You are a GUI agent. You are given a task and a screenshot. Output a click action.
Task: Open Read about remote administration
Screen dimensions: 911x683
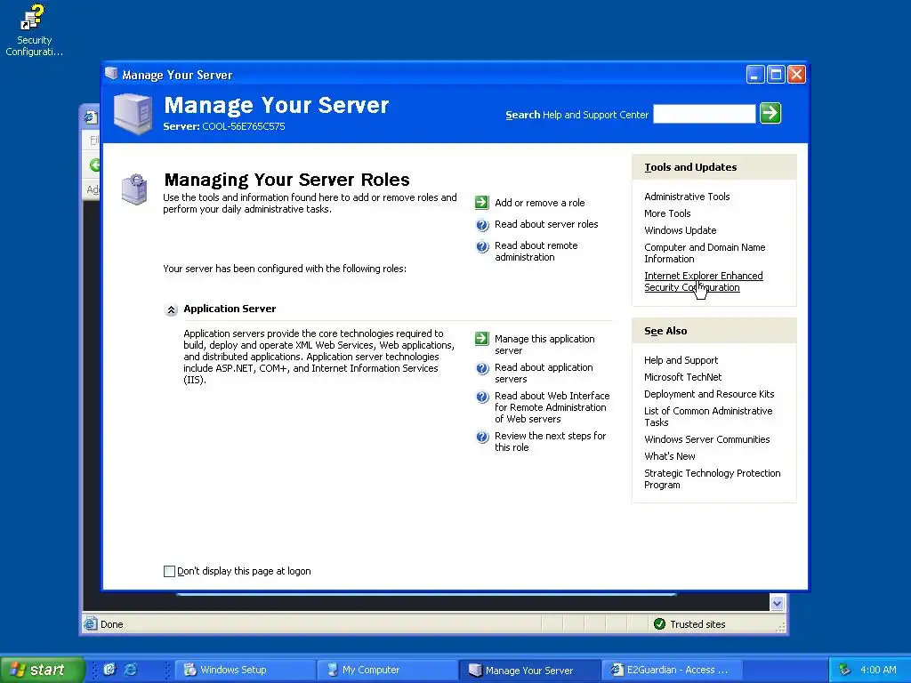(536, 252)
